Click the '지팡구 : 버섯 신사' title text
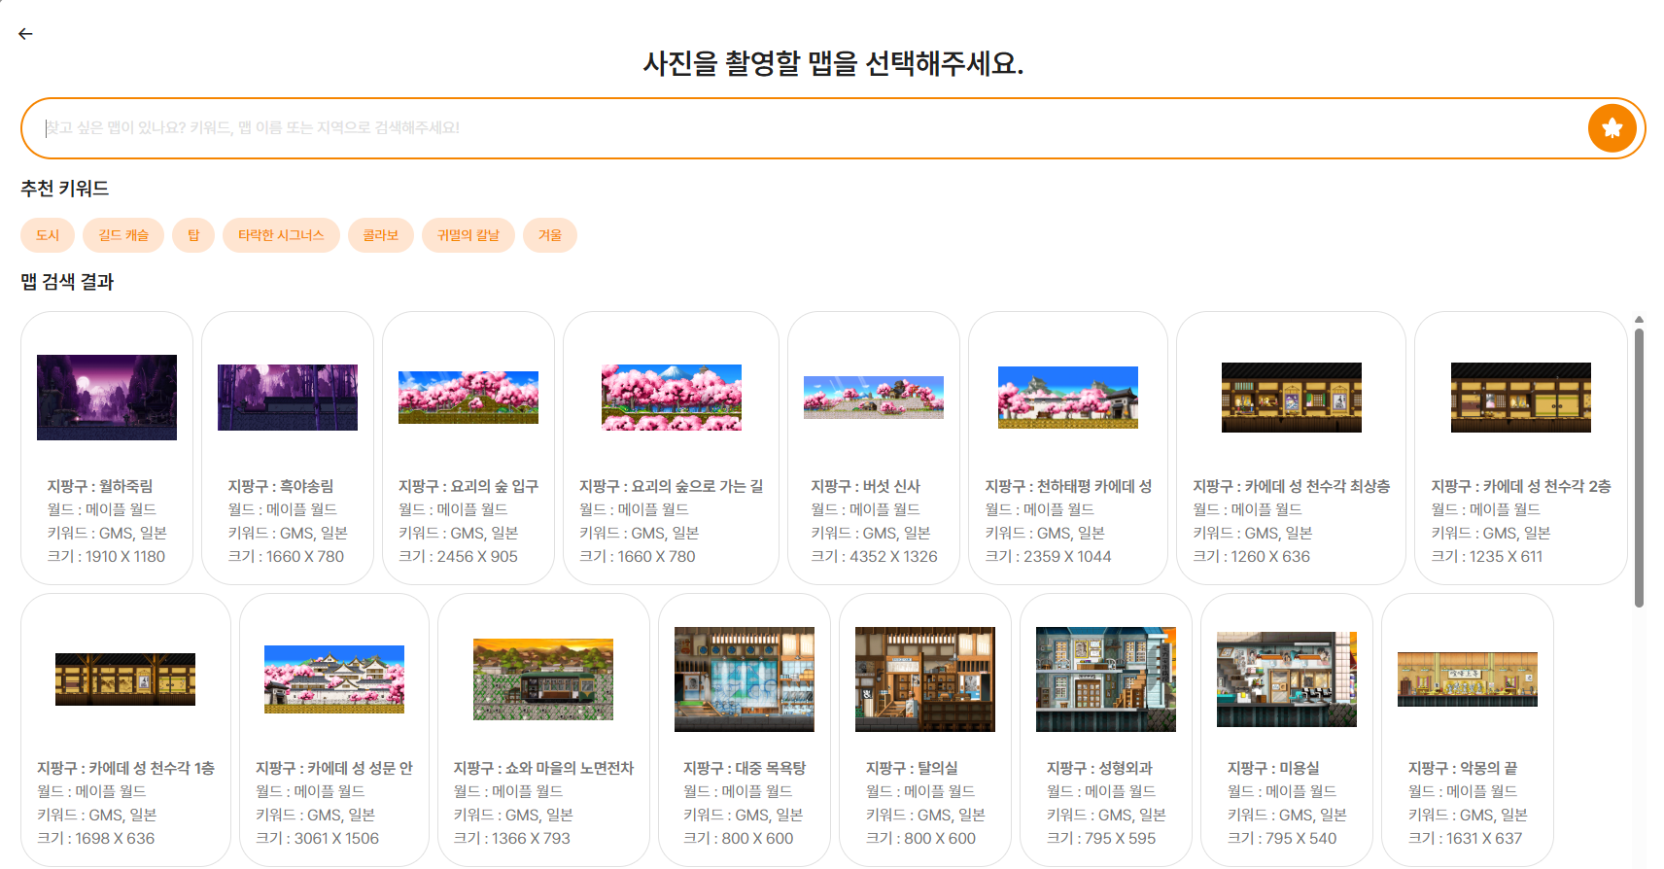The image size is (1664, 869). [866, 486]
